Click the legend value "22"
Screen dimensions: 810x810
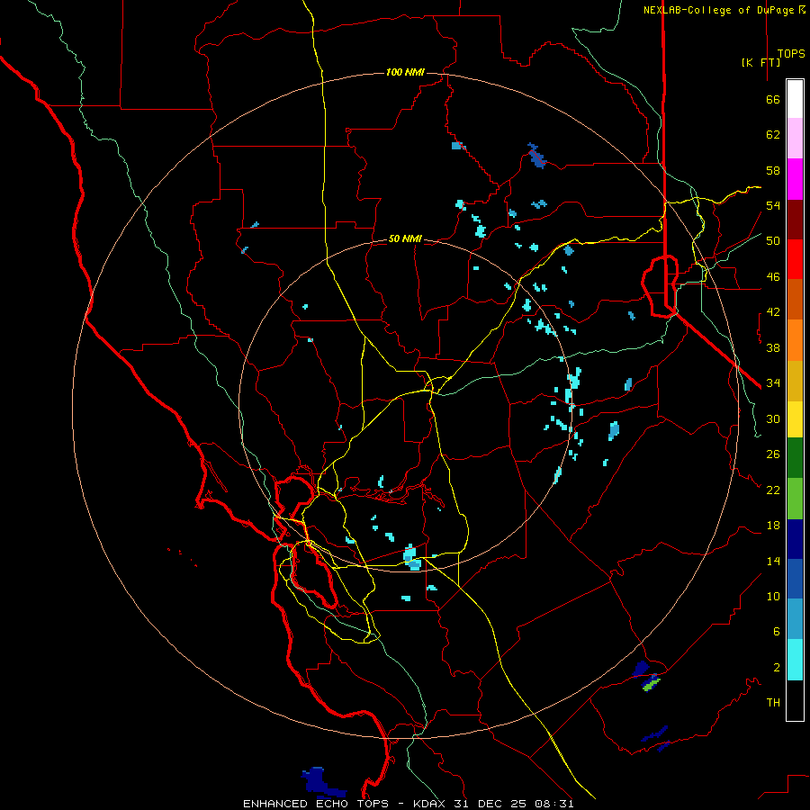pyautogui.click(x=773, y=490)
